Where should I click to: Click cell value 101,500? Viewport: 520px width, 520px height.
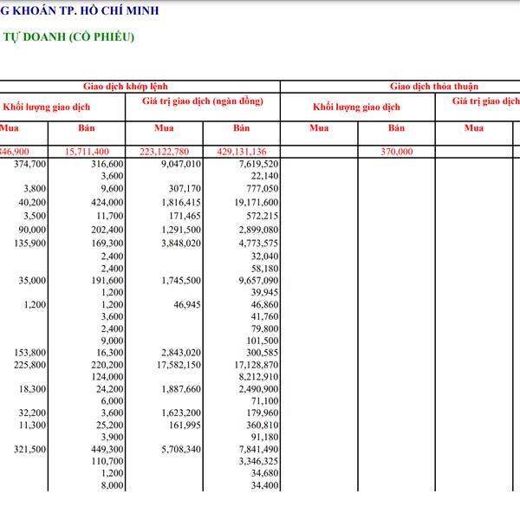click(263, 341)
